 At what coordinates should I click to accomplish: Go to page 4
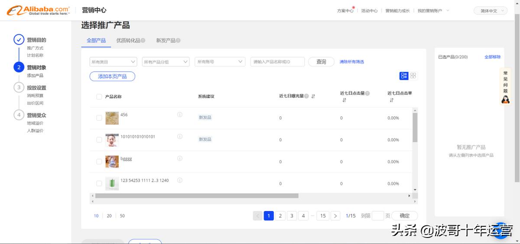pyautogui.click(x=303, y=215)
